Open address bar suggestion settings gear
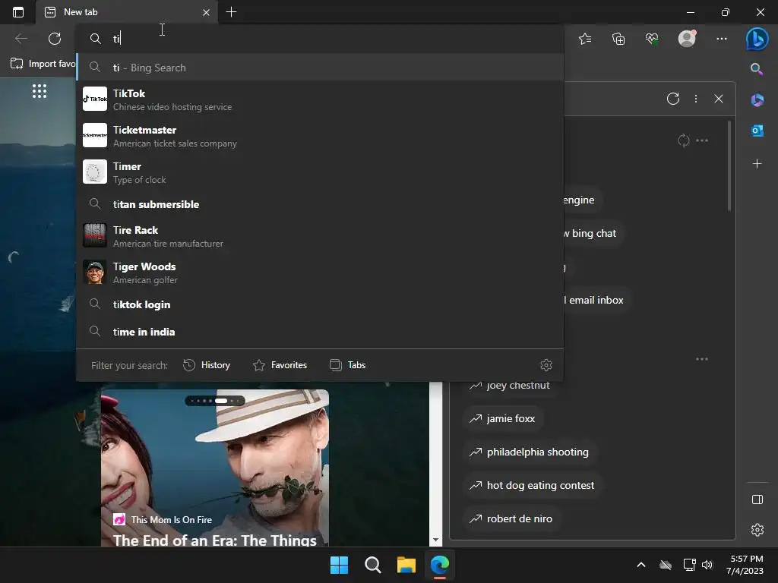778x583 pixels. (546, 365)
